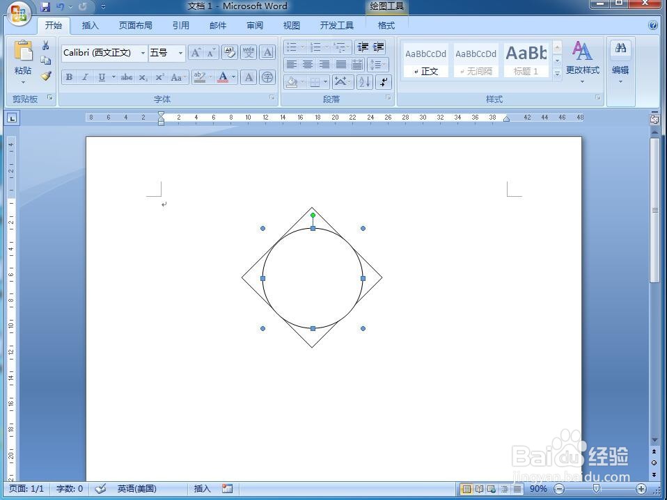667x500 pixels.
Task: Select the green rotation handle of the diamond shape
Action: (313, 216)
